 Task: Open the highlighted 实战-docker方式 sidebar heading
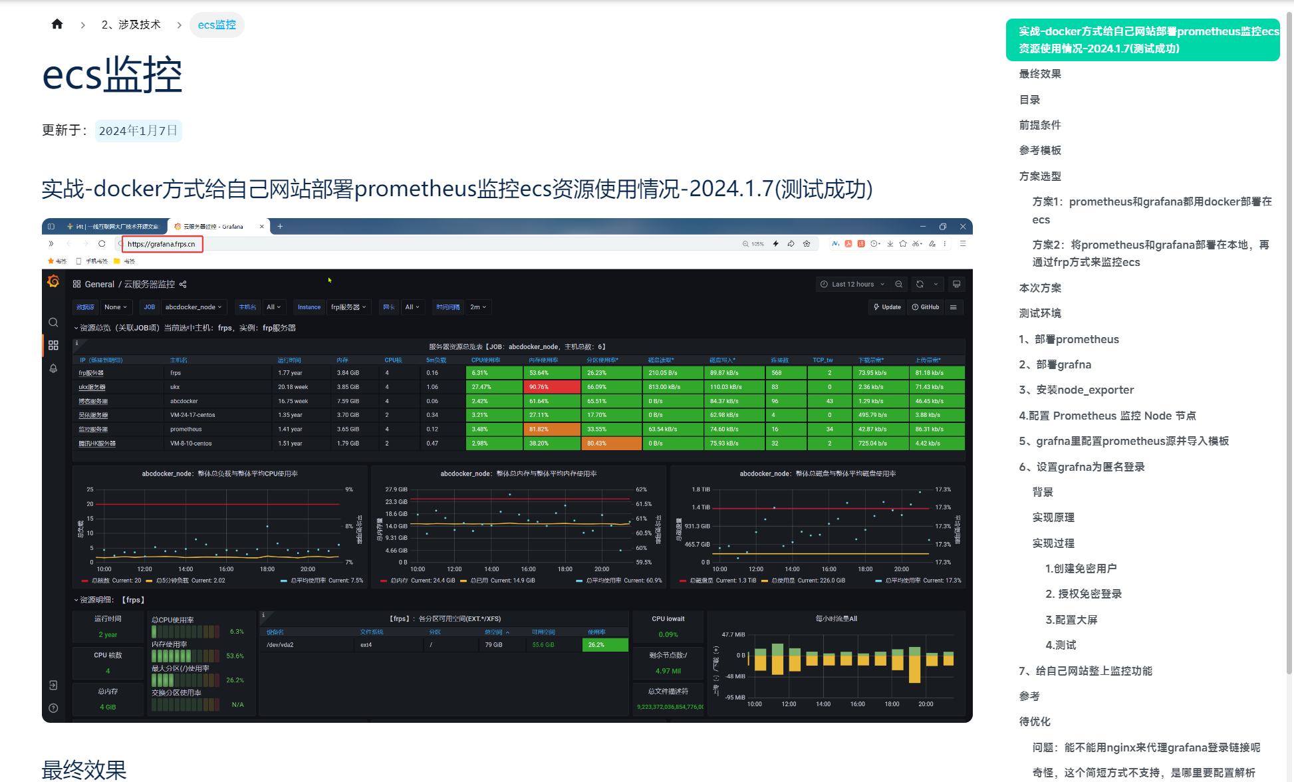tap(1143, 40)
